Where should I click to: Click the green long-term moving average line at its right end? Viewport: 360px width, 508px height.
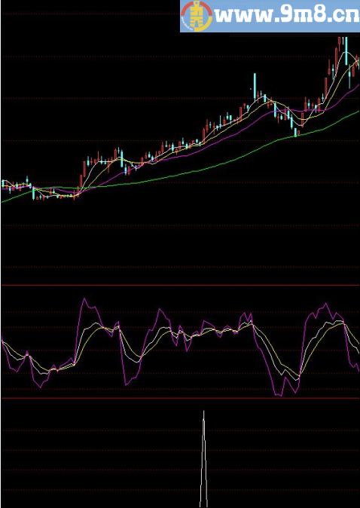point(357,112)
